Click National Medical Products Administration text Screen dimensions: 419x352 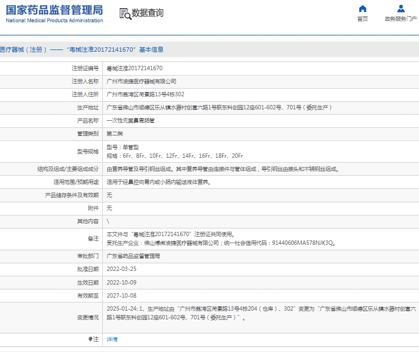click(54, 20)
